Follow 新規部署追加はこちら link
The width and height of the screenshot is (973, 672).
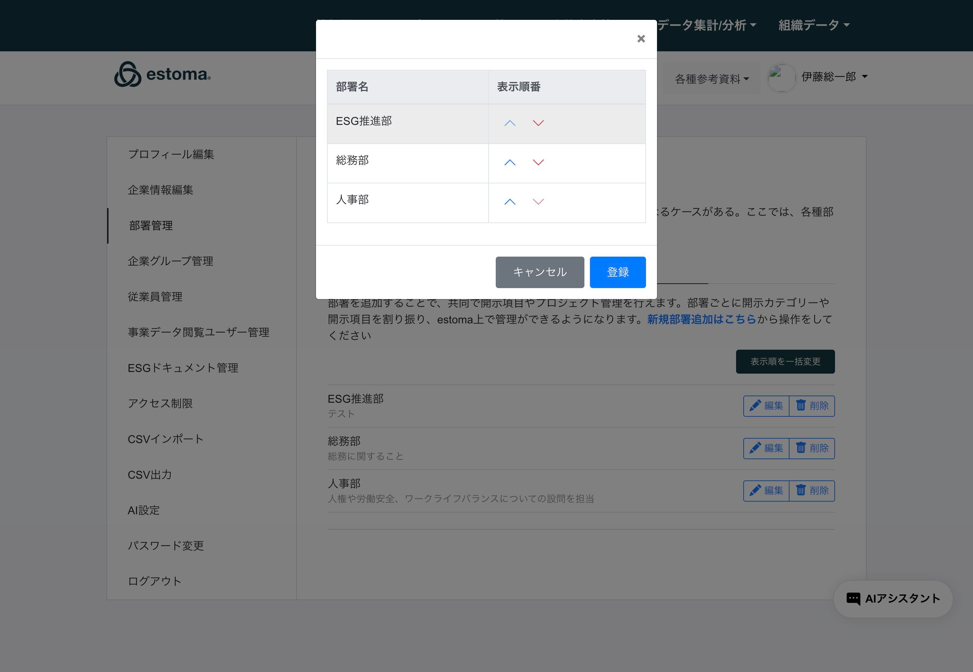[x=701, y=319]
